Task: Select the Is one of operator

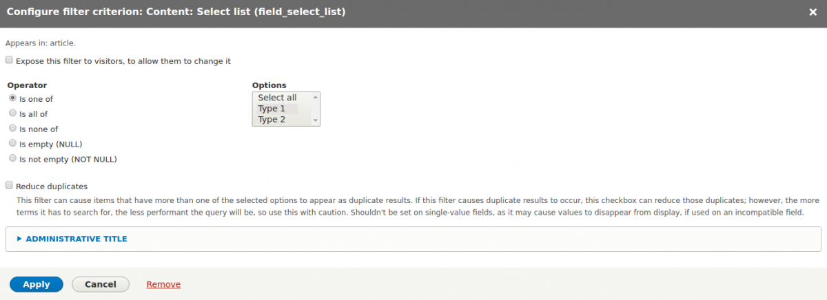Action: click(12, 98)
